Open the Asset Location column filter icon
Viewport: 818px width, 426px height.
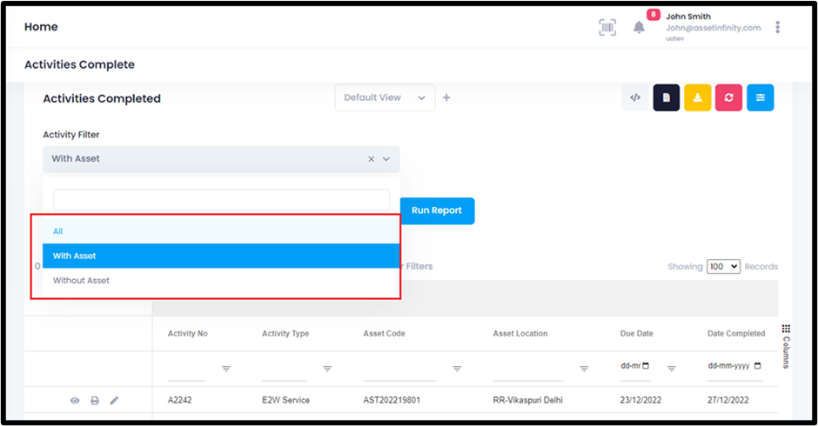(x=584, y=369)
